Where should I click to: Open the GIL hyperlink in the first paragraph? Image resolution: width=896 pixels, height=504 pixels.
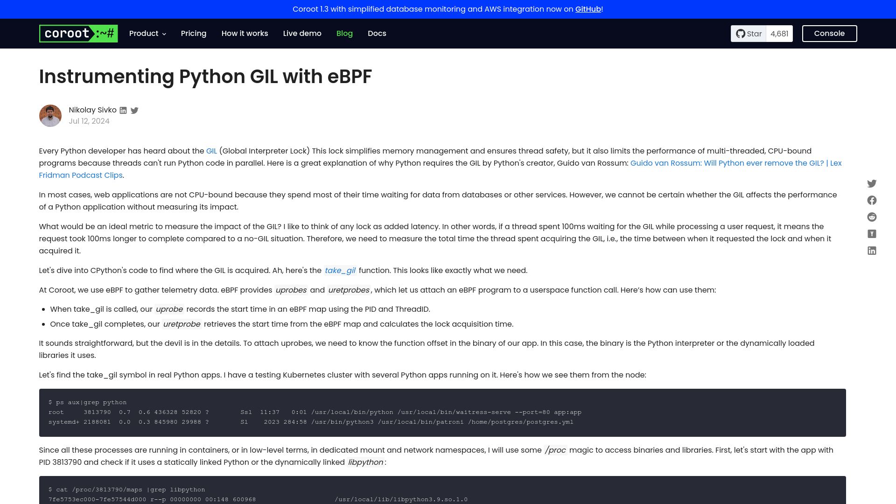pyautogui.click(x=211, y=151)
